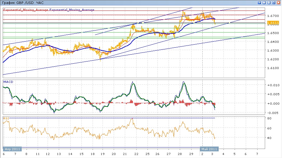Click the 1.6700 price axis label
Screen dimensions: 282x158
click(x=272, y=15)
